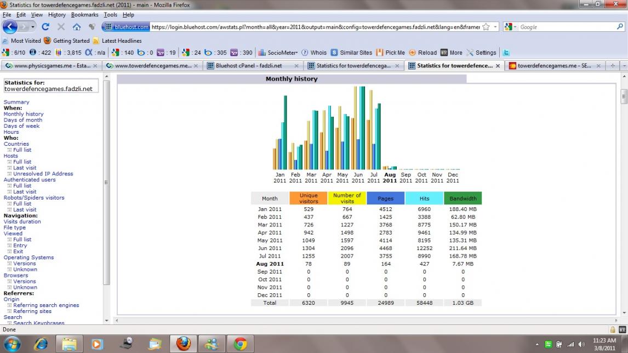The width and height of the screenshot is (628, 353).
Task: Click the Visits duration link
Action: [22, 221]
